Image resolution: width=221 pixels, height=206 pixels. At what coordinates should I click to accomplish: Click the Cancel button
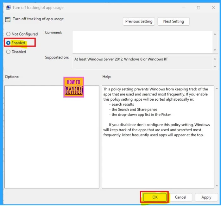tap(180, 197)
